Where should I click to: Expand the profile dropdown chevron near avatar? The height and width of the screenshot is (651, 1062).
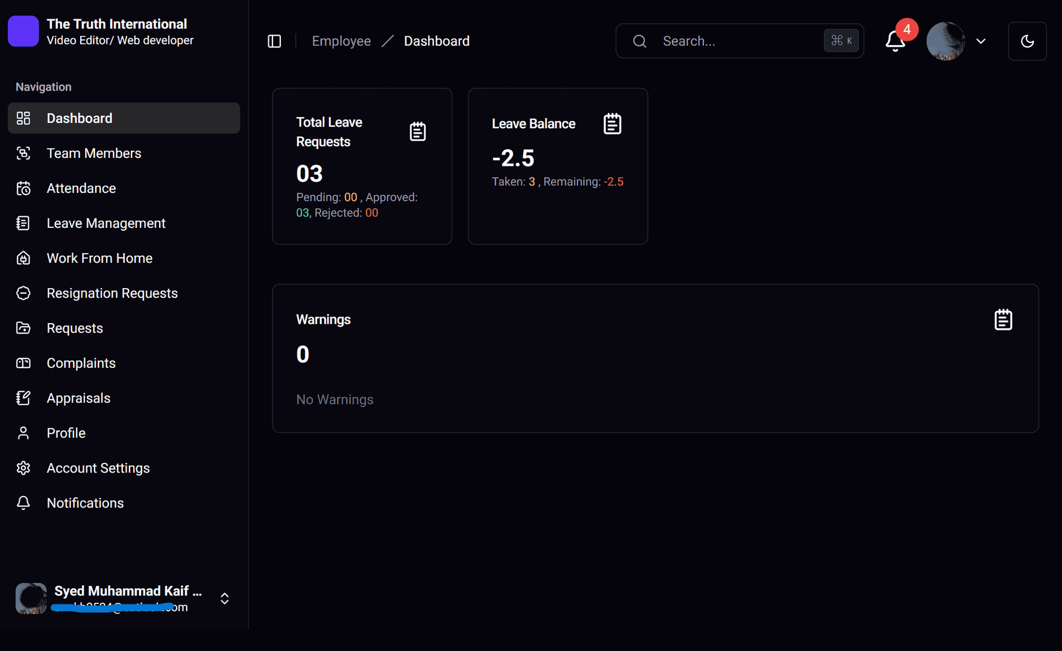click(981, 41)
